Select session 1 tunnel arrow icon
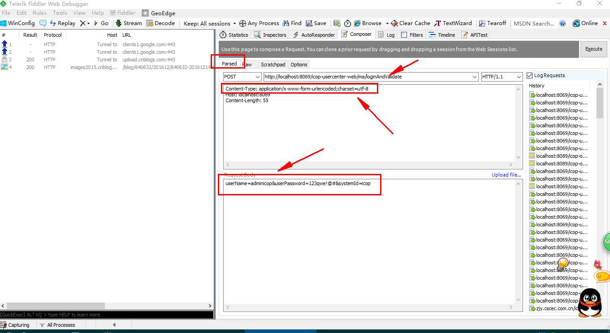Viewport: 610px width, 333px height. (x=4, y=44)
